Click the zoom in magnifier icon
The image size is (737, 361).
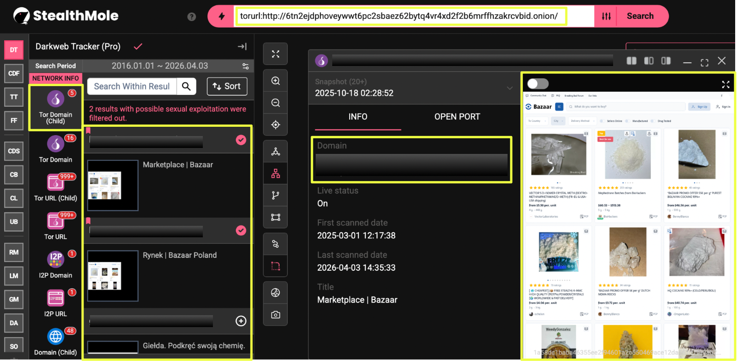coord(275,81)
